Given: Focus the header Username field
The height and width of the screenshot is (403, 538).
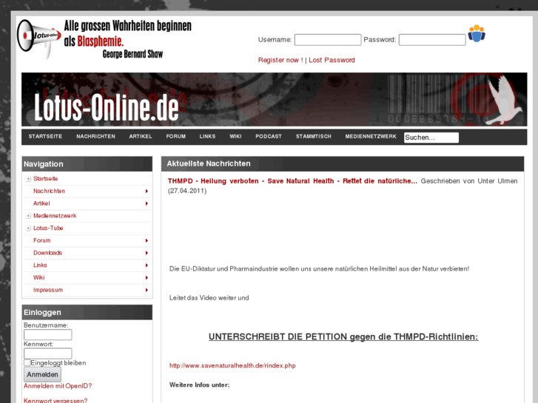Looking at the screenshot, I should coord(328,40).
